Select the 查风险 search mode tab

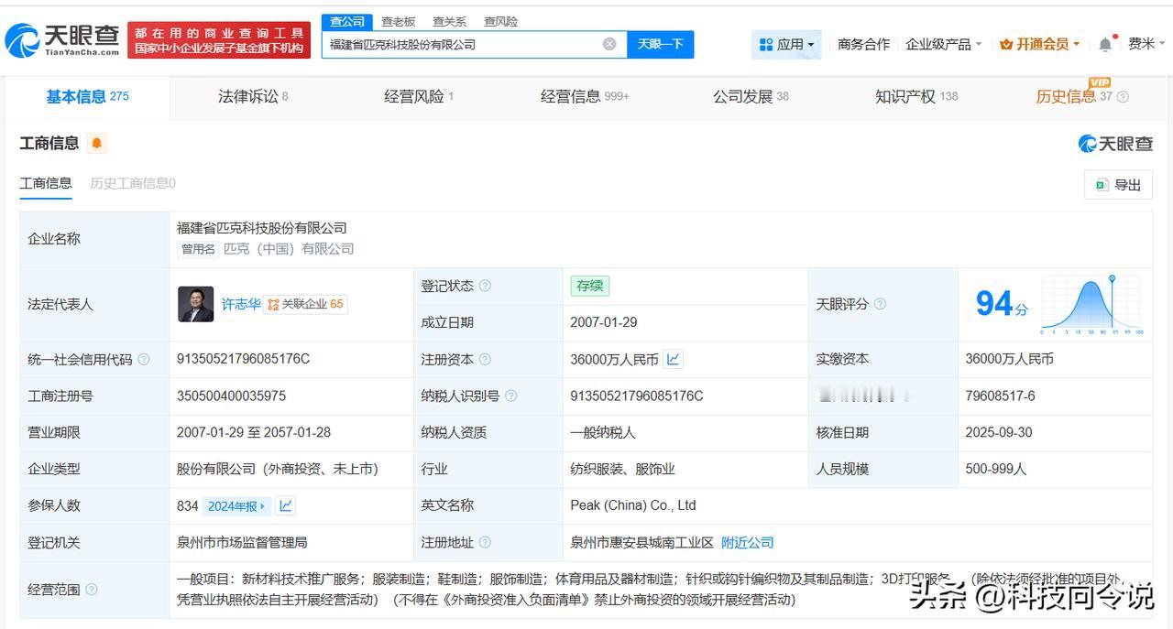click(500, 21)
